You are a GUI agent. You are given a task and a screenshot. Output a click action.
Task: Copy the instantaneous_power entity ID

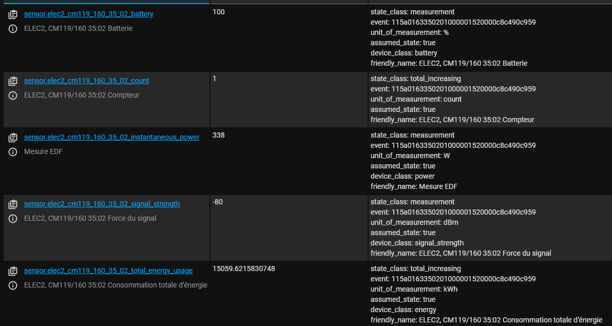(x=13, y=138)
